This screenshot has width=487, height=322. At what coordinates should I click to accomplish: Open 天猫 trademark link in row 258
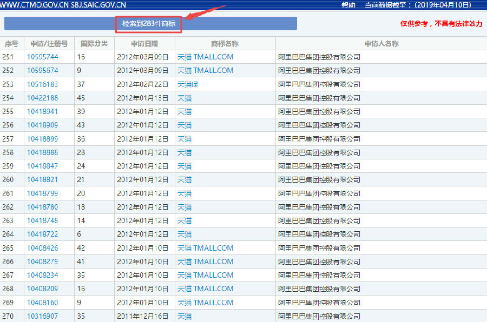point(185,152)
